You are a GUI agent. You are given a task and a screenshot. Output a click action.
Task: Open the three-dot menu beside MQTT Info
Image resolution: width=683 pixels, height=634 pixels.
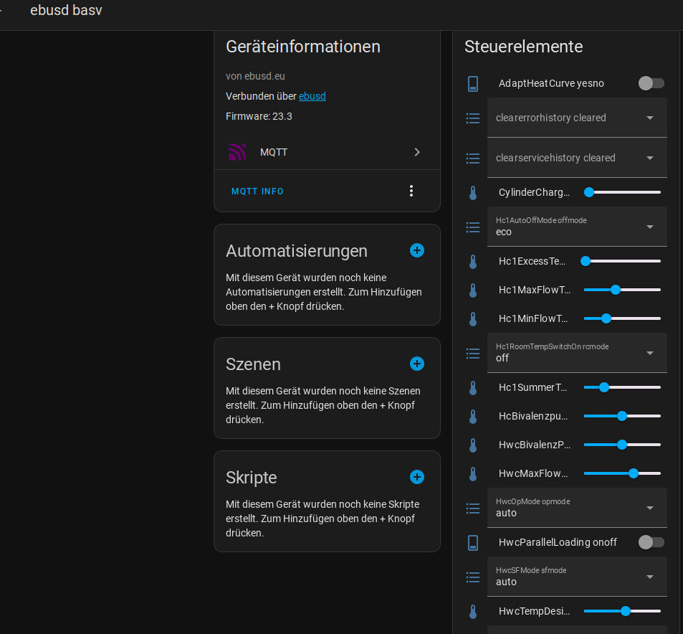(411, 191)
